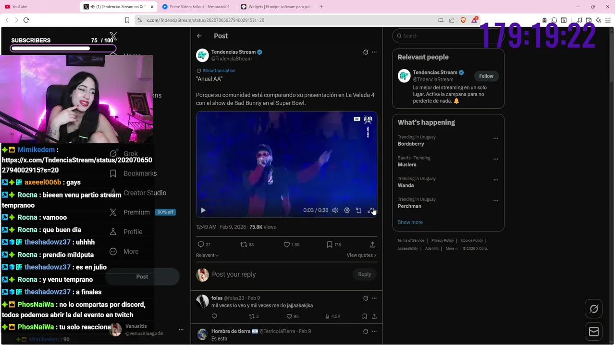The height and width of the screenshot is (346, 615).
Task: Expand the video to fullscreen
Action: point(370,210)
